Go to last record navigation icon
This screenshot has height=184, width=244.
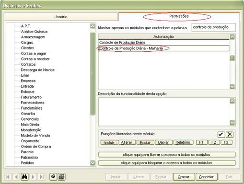(42, 177)
